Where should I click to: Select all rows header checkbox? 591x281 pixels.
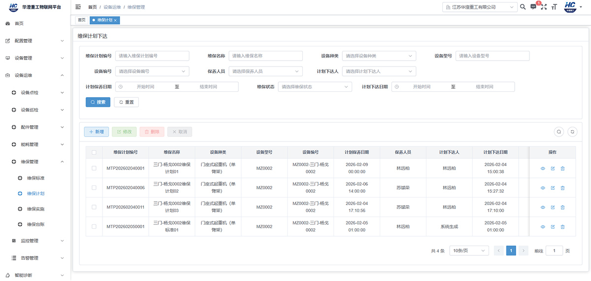(x=94, y=152)
